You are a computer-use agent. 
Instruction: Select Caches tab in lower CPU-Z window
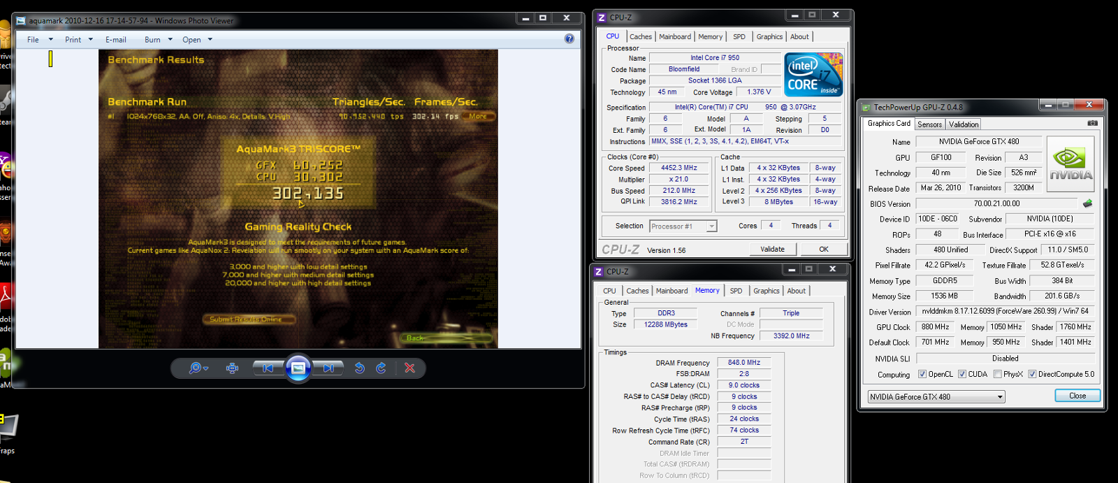pos(637,291)
